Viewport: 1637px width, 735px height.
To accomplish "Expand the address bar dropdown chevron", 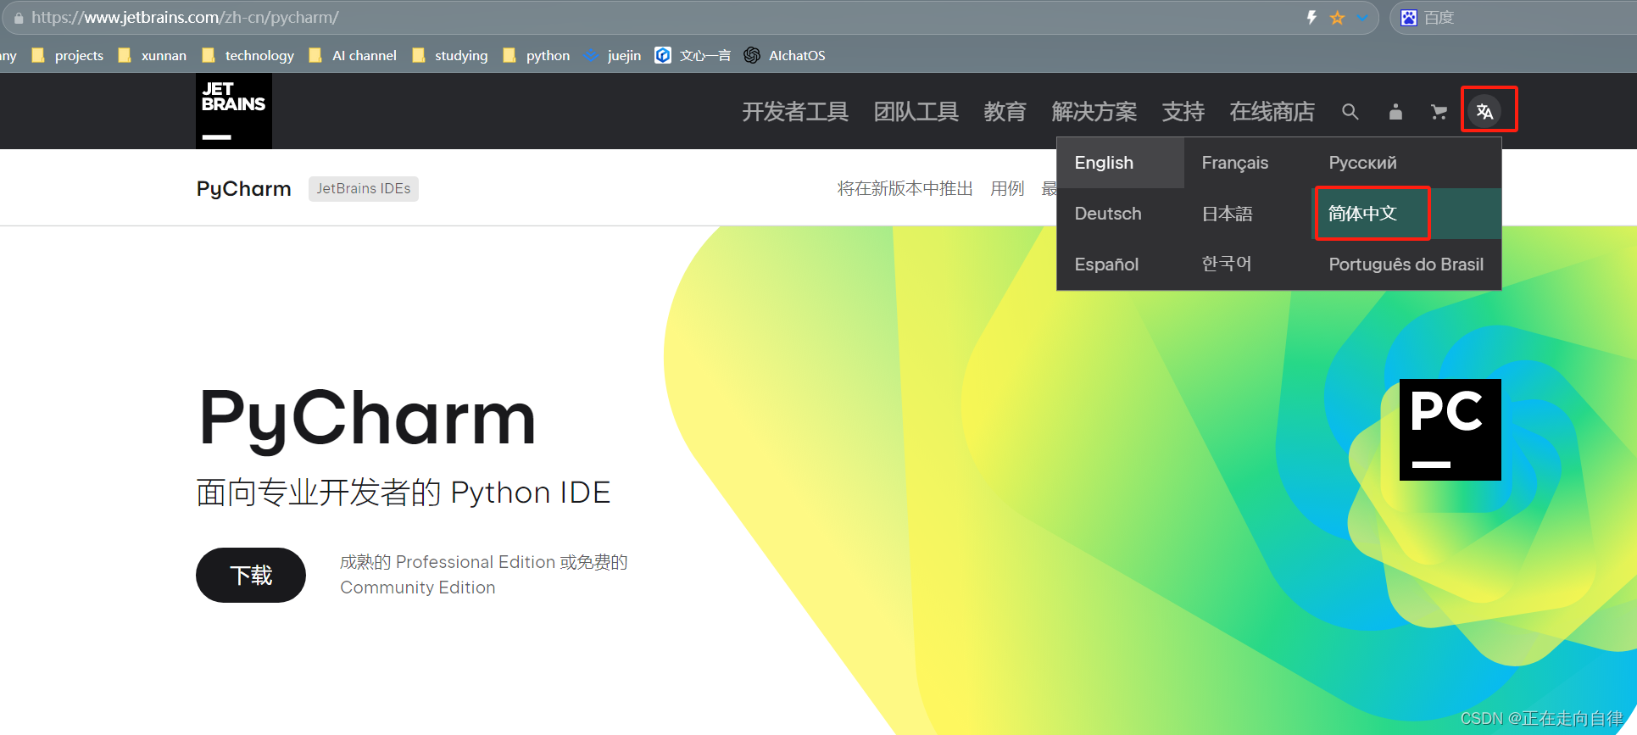I will pyautogui.click(x=1362, y=18).
